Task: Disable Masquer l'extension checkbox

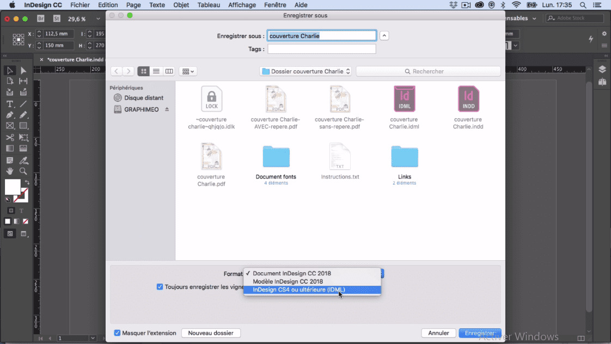Action: [117, 333]
